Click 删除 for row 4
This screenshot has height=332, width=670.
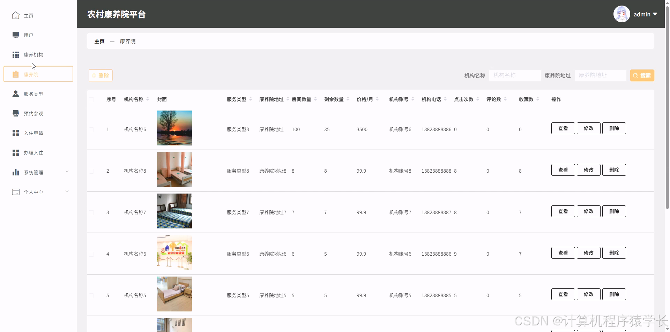click(614, 253)
